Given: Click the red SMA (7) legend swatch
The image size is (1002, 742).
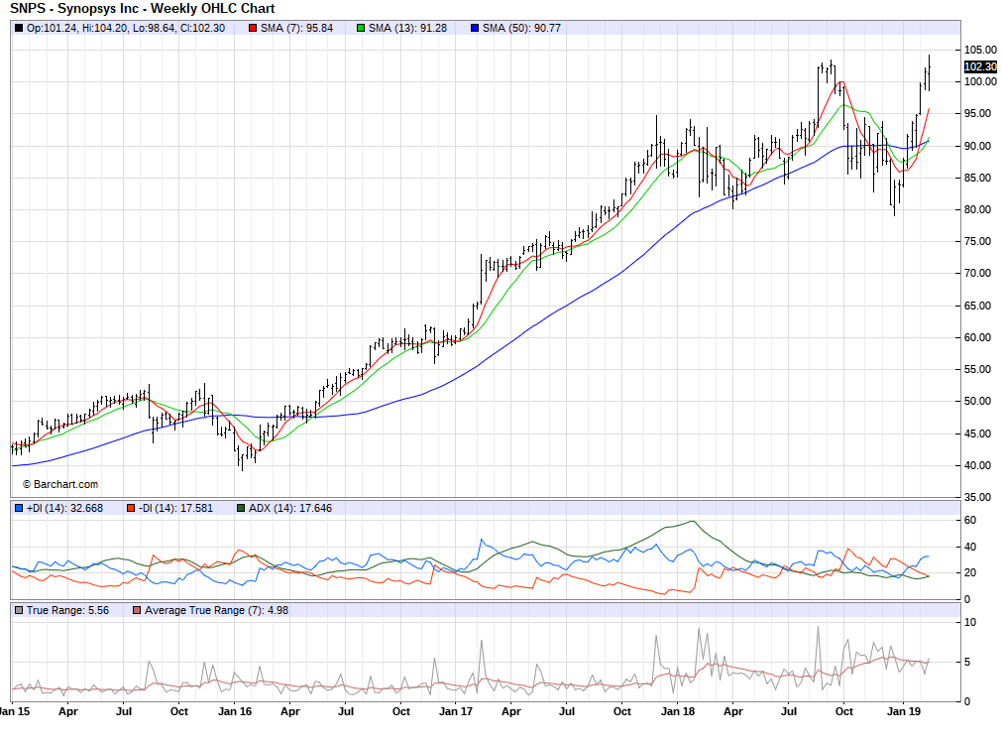Looking at the screenshot, I should click(253, 28).
